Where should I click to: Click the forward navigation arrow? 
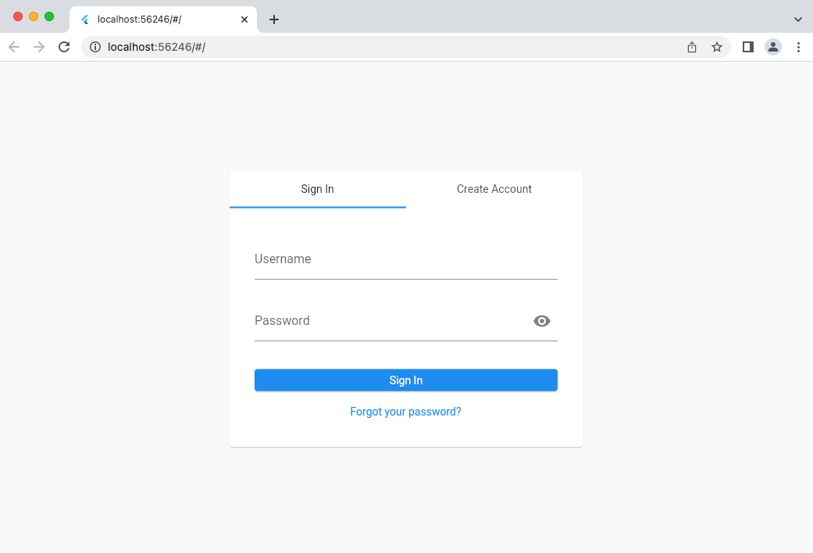pos(39,47)
